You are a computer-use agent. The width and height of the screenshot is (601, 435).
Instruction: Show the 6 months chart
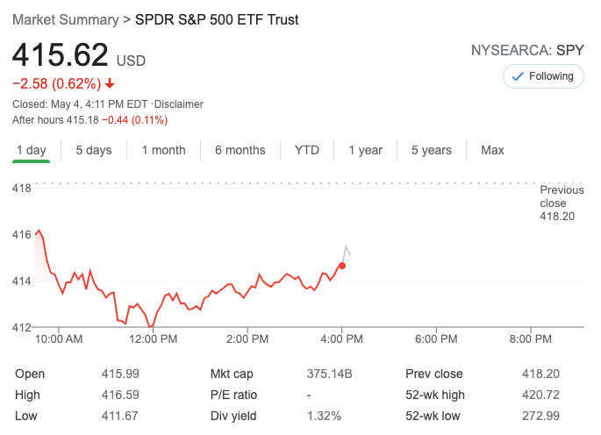[x=240, y=150]
